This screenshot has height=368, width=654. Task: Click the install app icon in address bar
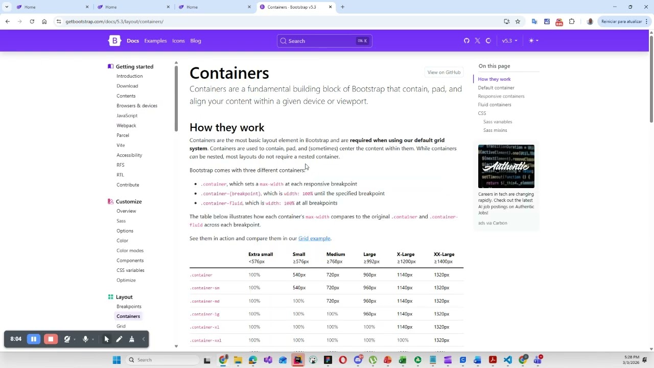click(506, 21)
